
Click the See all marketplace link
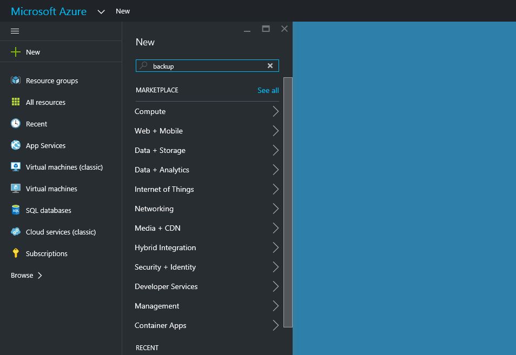point(268,90)
